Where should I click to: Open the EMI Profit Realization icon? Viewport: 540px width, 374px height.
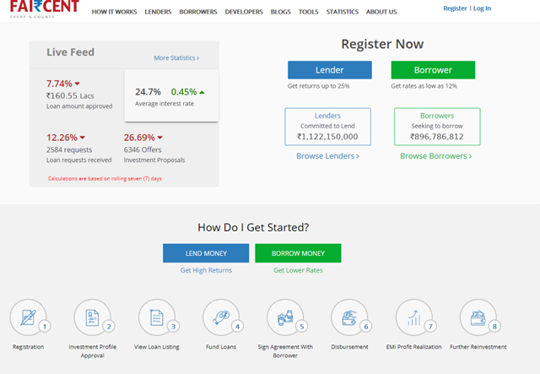(x=414, y=318)
